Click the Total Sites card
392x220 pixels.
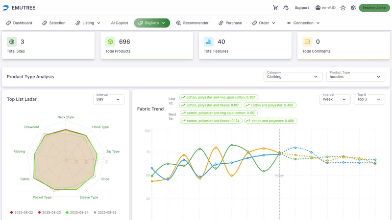click(x=48, y=45)
